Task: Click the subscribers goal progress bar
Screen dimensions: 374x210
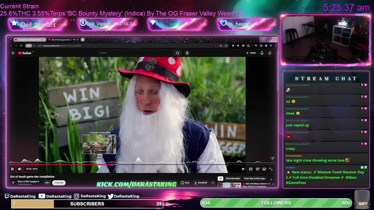Action: [x=87, y=204]
